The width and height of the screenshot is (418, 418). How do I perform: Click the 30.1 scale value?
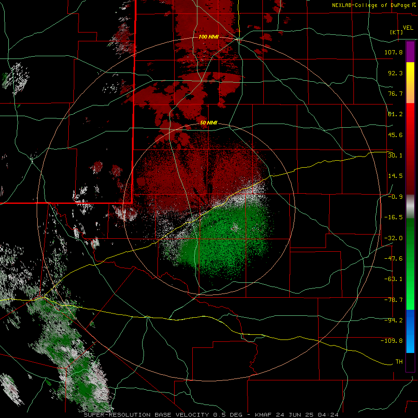tap(395, 156)
